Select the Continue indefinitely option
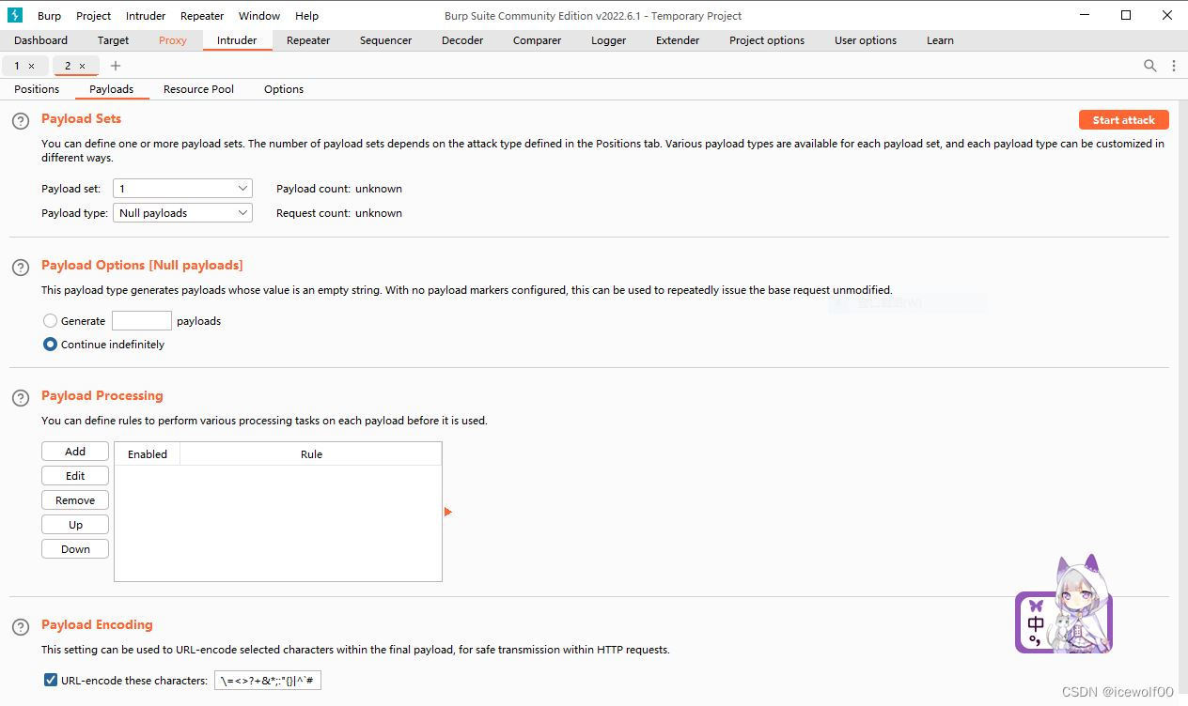1188x706 pixels. click(51, 345)
